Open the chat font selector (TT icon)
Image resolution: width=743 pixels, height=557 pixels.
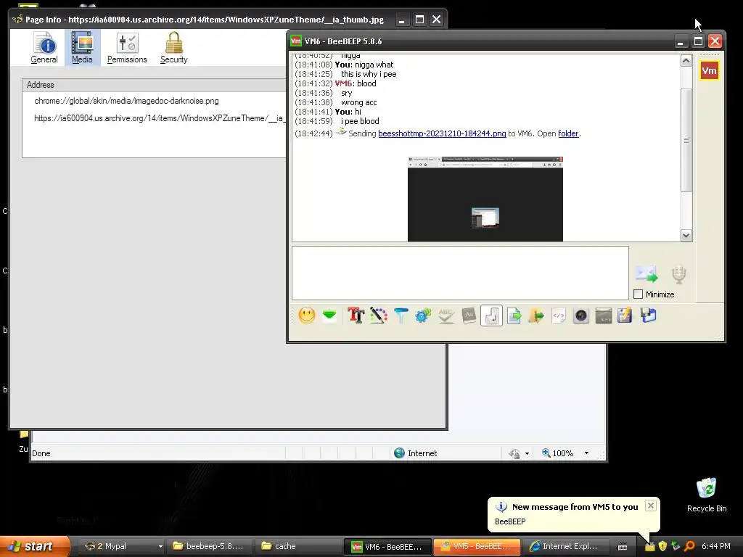point(356,315)
